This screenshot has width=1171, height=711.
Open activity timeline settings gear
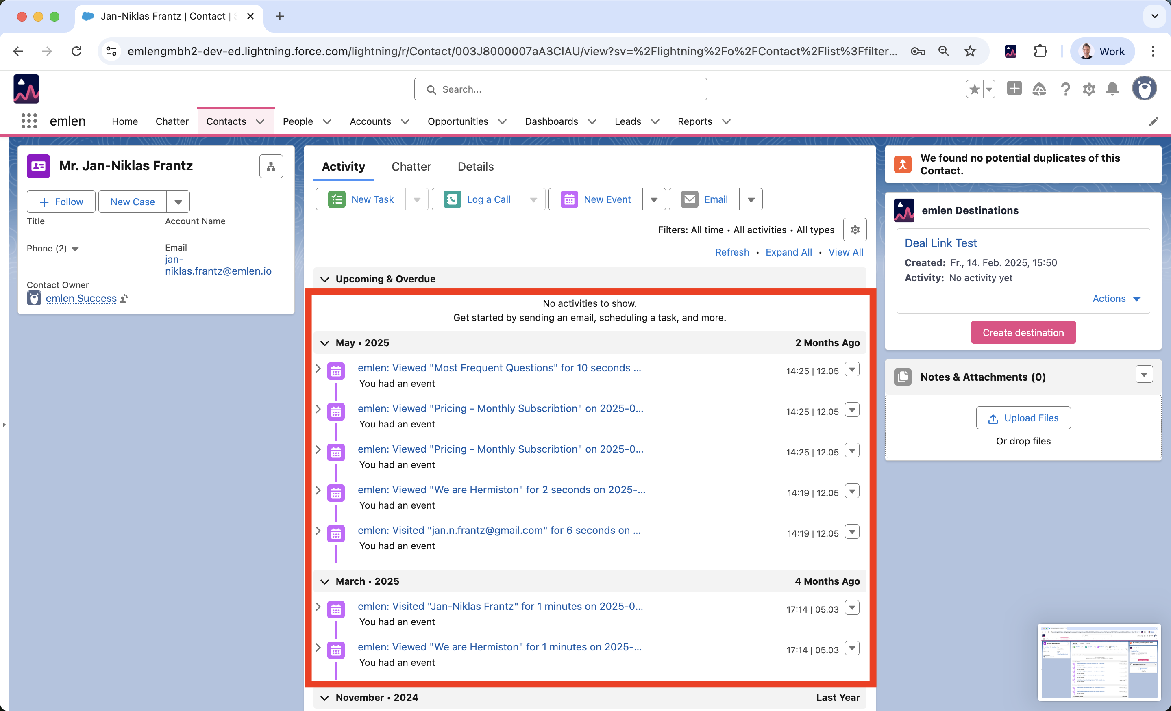[855, 230]
